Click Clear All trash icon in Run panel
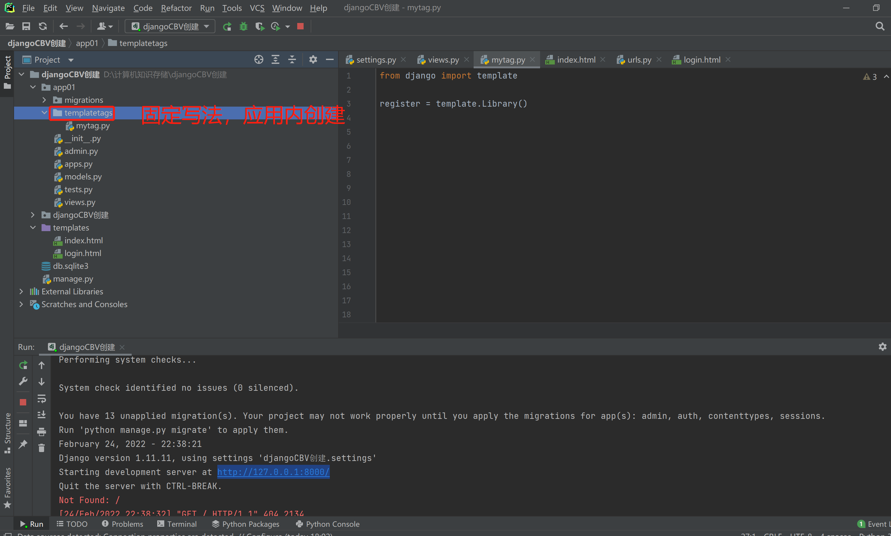 42,448
